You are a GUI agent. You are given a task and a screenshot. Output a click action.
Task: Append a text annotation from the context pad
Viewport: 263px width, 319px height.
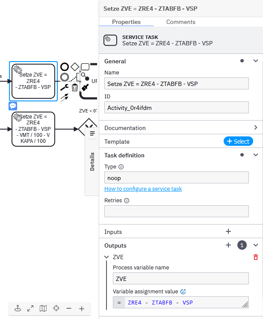(76, 77)
